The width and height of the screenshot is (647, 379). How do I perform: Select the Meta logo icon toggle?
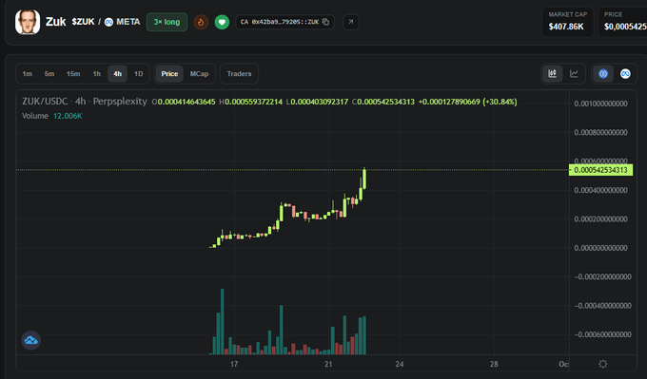[x=625, y=74]
